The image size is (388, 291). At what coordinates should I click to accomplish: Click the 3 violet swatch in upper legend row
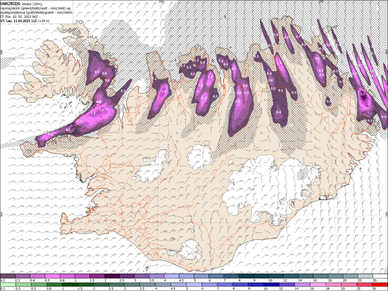142,276
